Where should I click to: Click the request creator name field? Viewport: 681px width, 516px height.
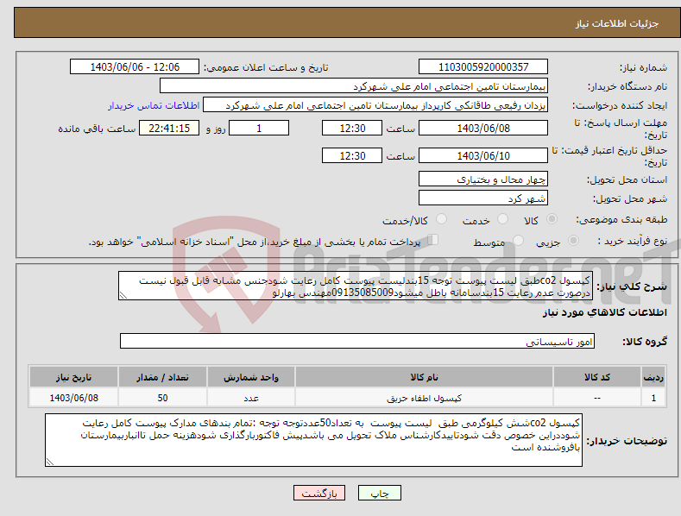click(x=375, y=105)
